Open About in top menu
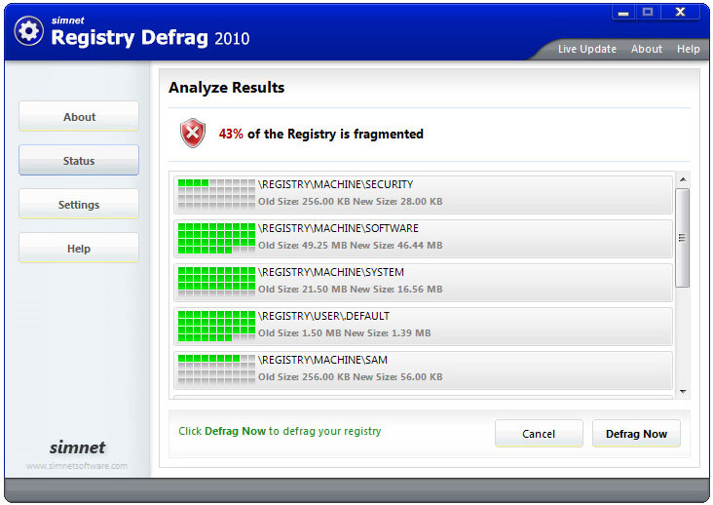This screenshot has height=505, width=713. coord(646,49)
